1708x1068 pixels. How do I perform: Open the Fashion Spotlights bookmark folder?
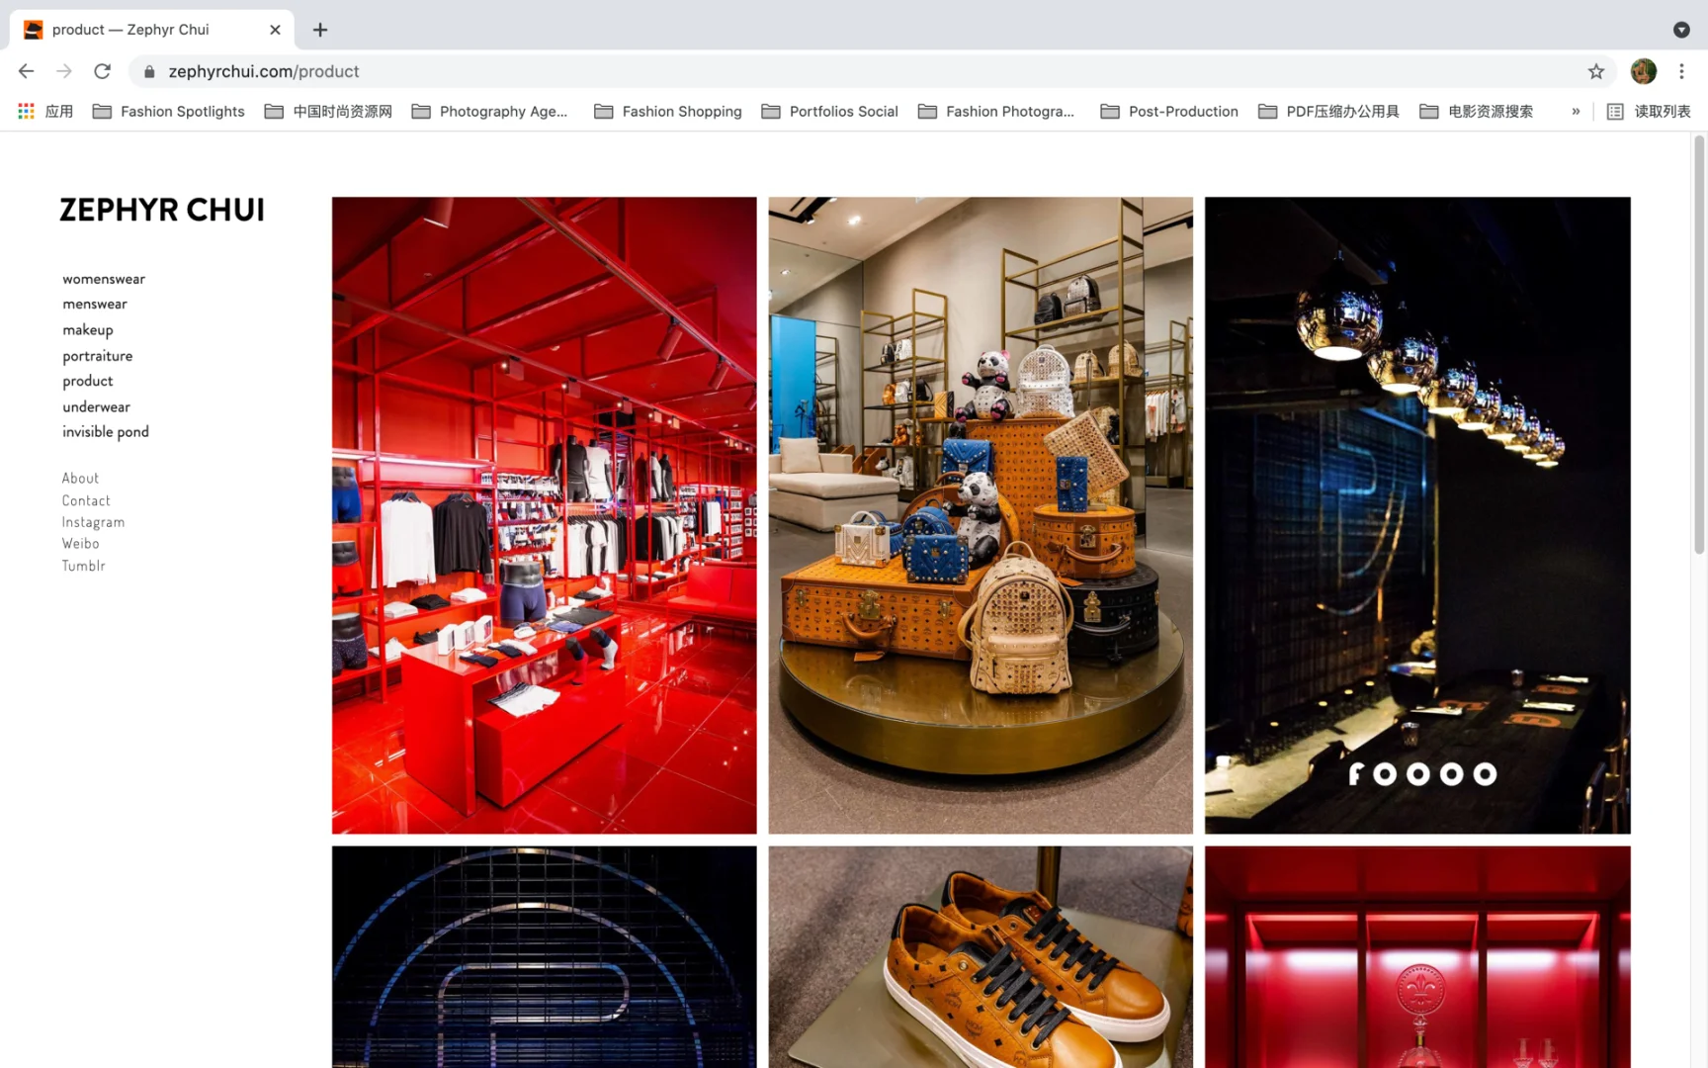point(169,111)
